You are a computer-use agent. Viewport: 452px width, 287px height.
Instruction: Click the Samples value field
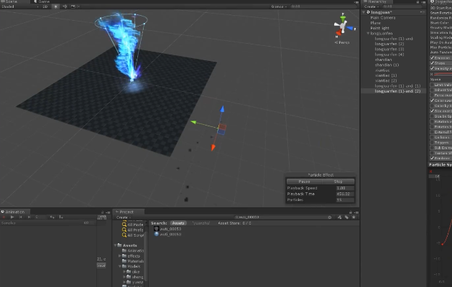[86, 223]
